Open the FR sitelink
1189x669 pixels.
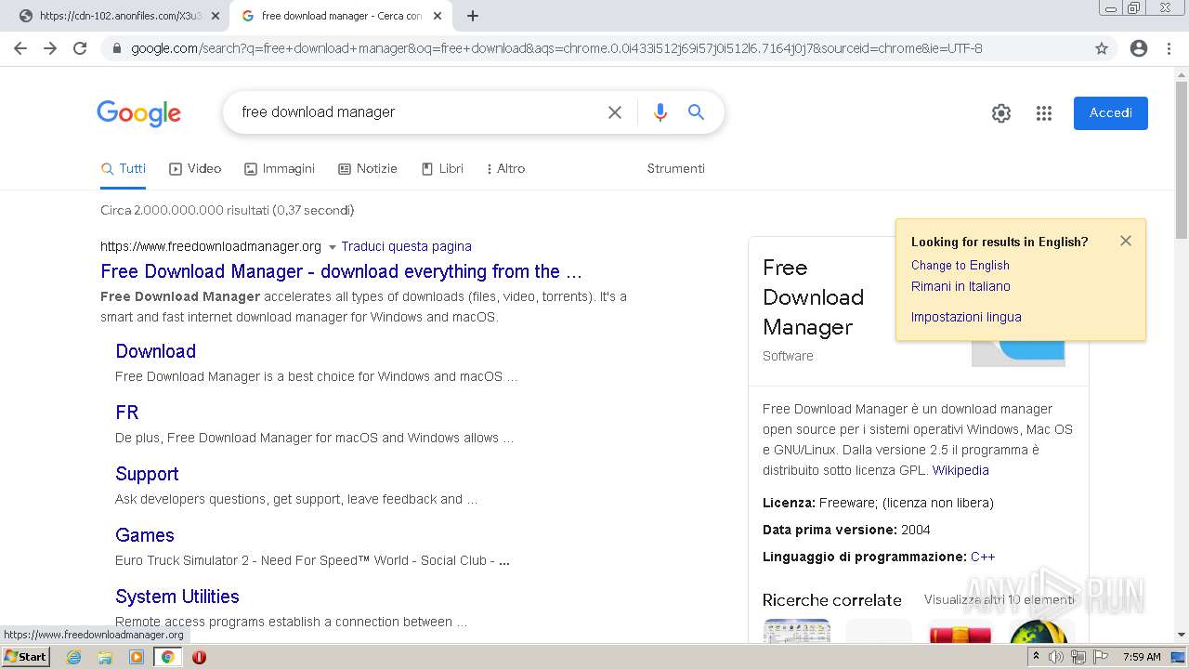pyautogui.click(x=127, y=413)
